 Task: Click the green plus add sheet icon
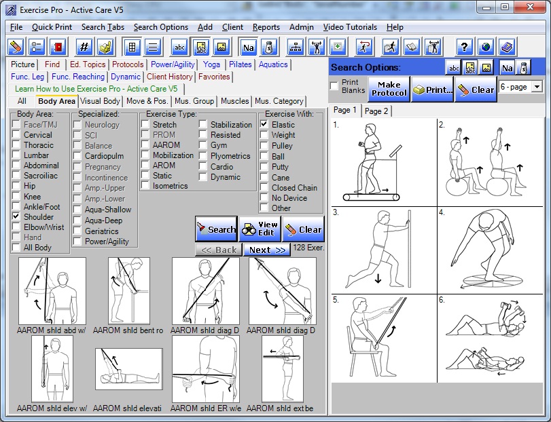coord(338,47)
